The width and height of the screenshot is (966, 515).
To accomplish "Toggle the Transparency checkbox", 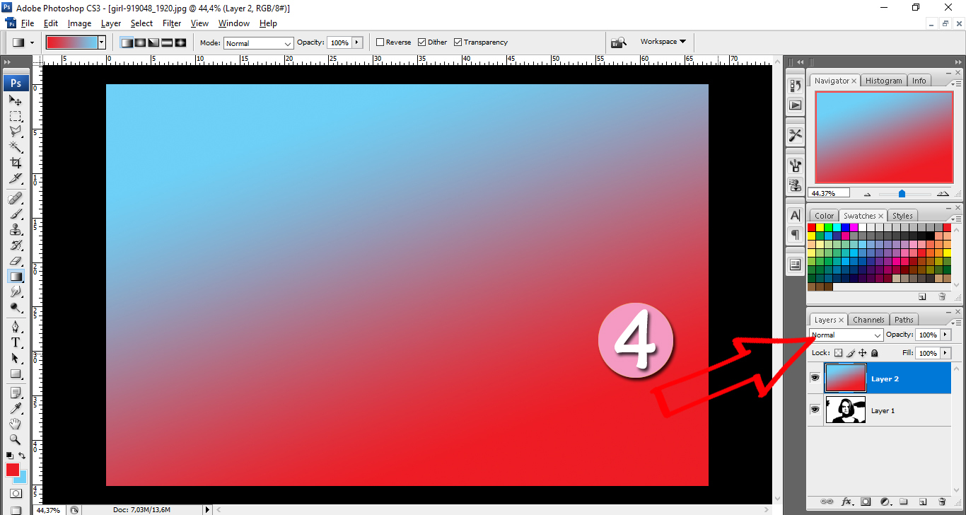I will [x=458, y=42].
